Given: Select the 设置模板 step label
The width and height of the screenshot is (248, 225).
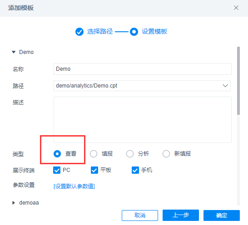Looking at the screenshot, I should coord(154,31).
